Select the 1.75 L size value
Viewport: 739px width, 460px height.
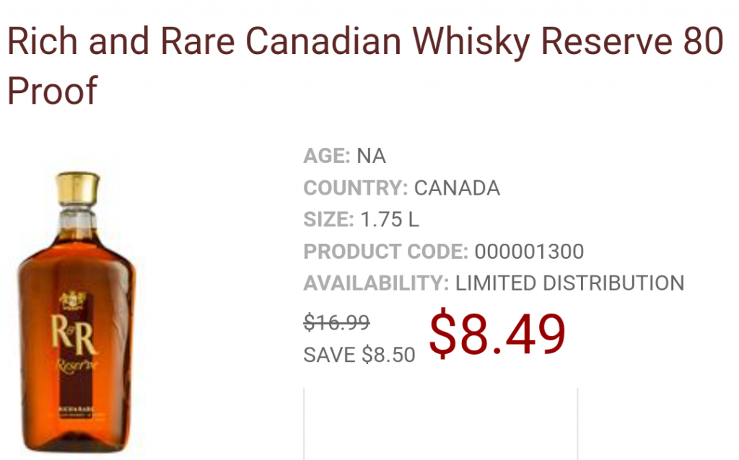(390, 220)
